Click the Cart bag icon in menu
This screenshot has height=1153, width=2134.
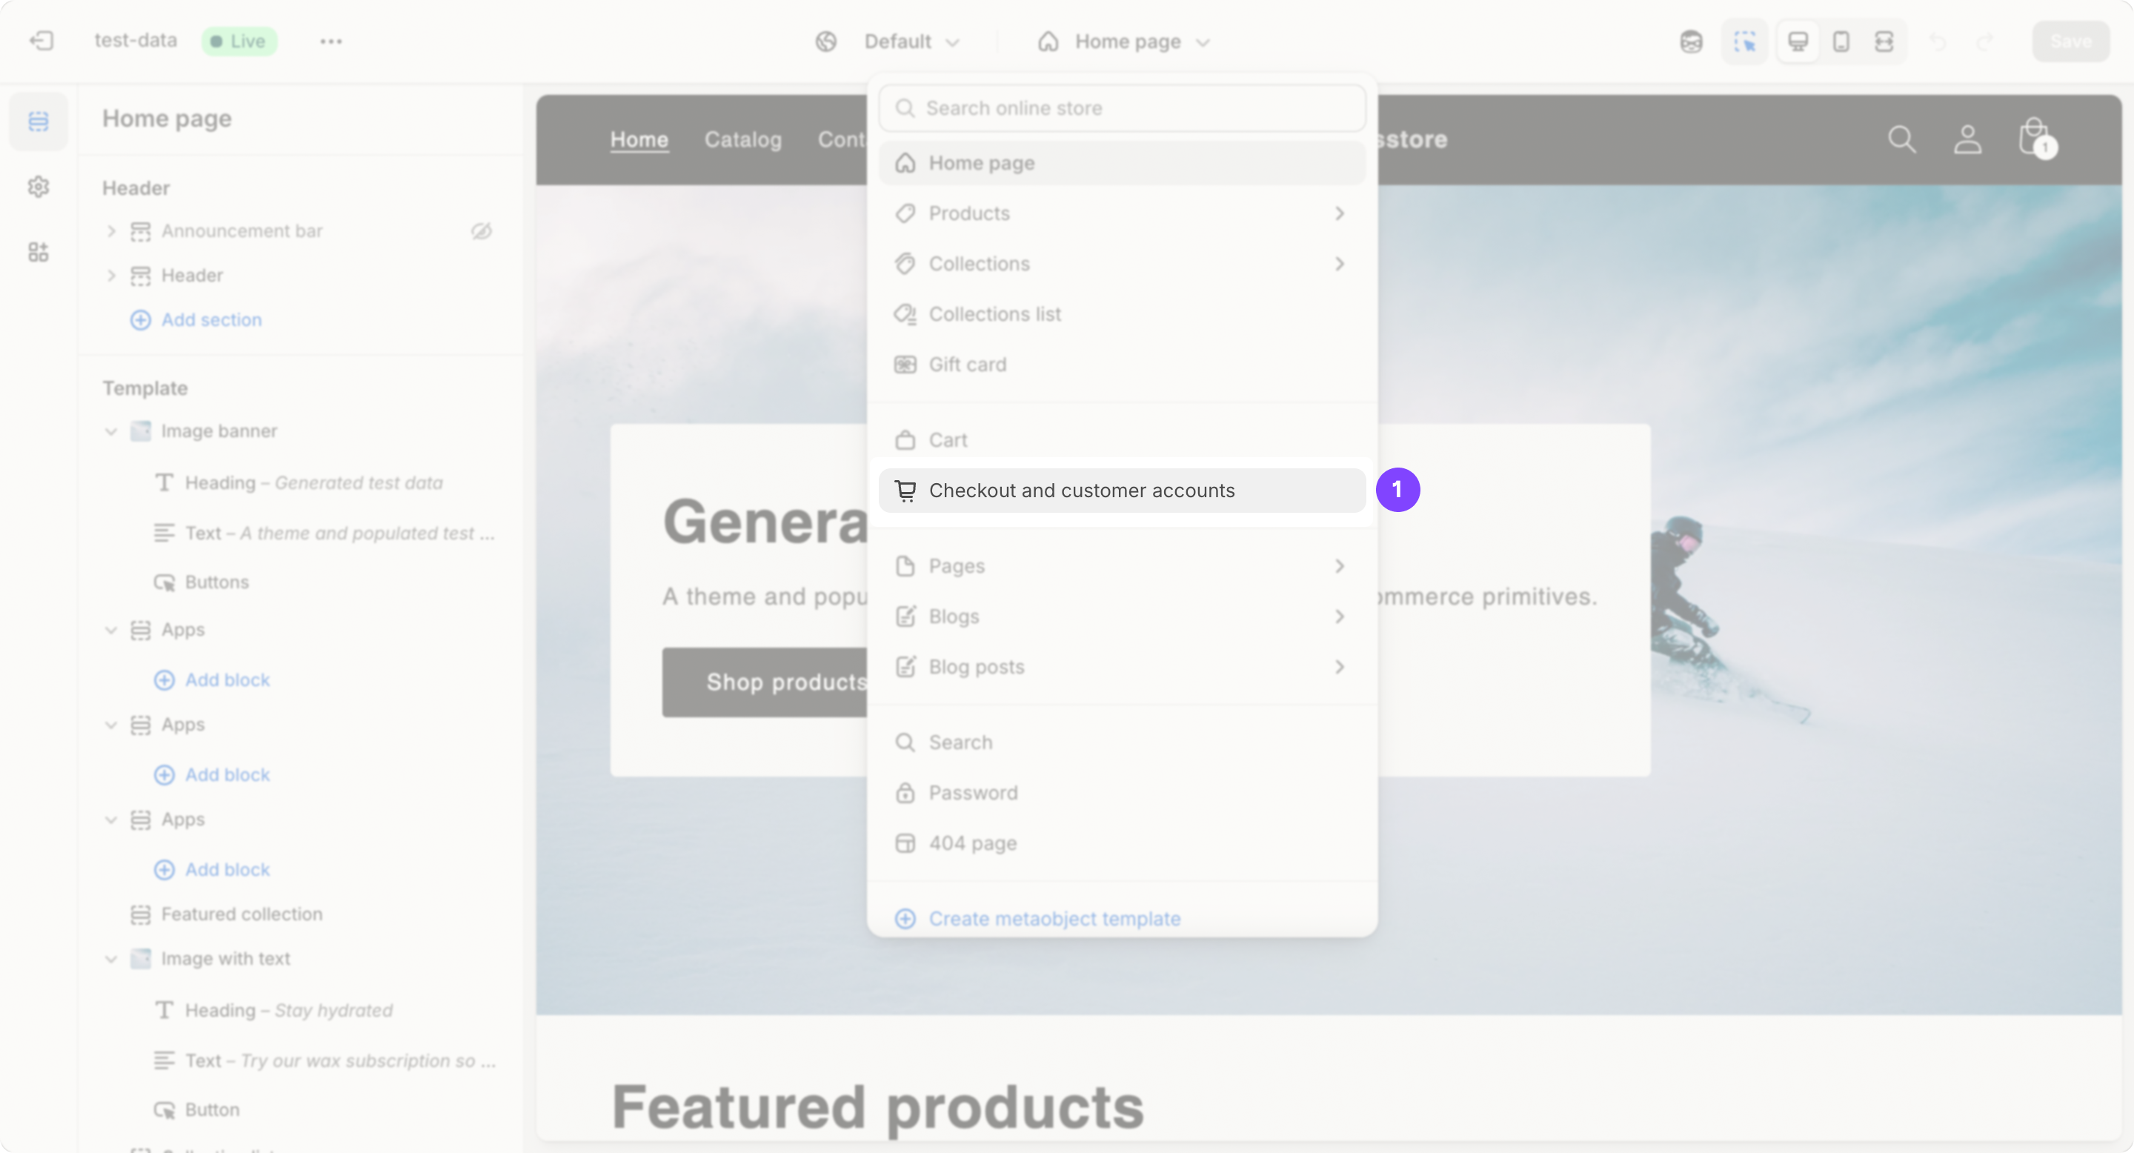[905, 440]
